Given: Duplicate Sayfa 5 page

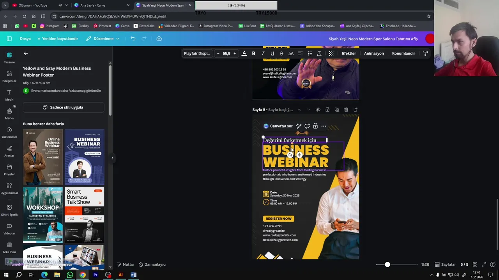Looking at the screenshot, I should click(337, 110).
